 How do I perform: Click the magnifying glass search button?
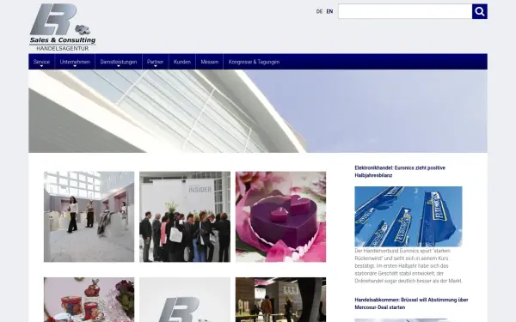coord(480,11)
